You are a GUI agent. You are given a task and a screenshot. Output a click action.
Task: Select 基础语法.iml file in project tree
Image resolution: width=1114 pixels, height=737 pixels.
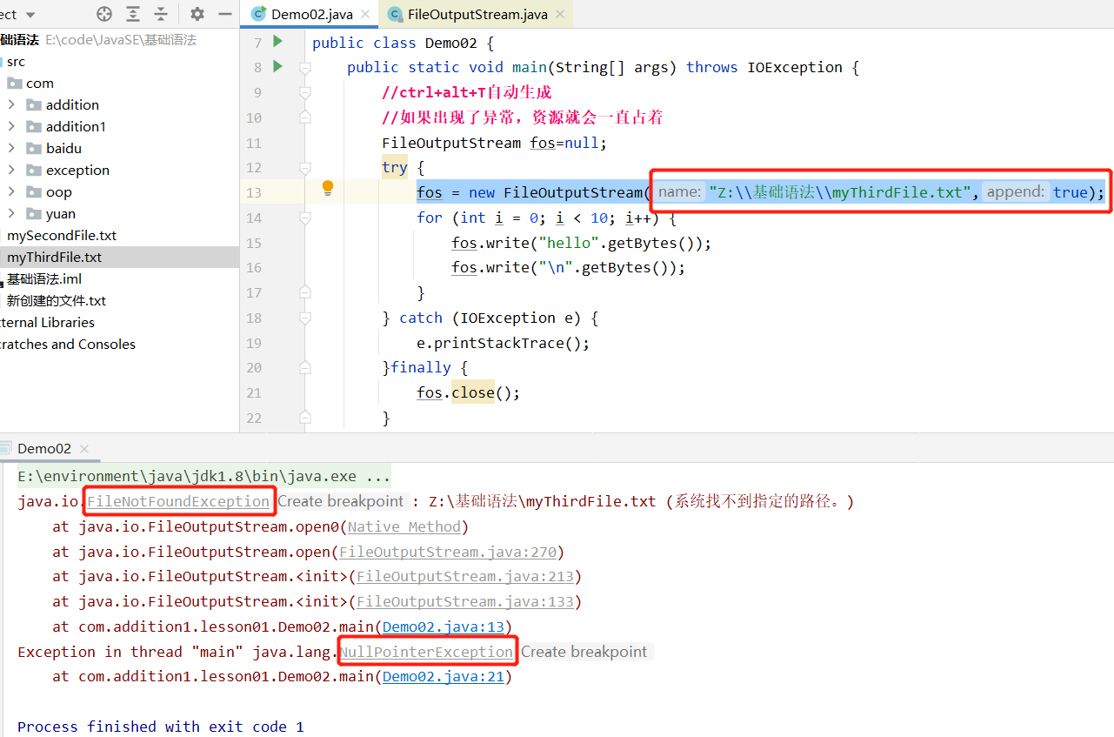click(x=44, y=279)
